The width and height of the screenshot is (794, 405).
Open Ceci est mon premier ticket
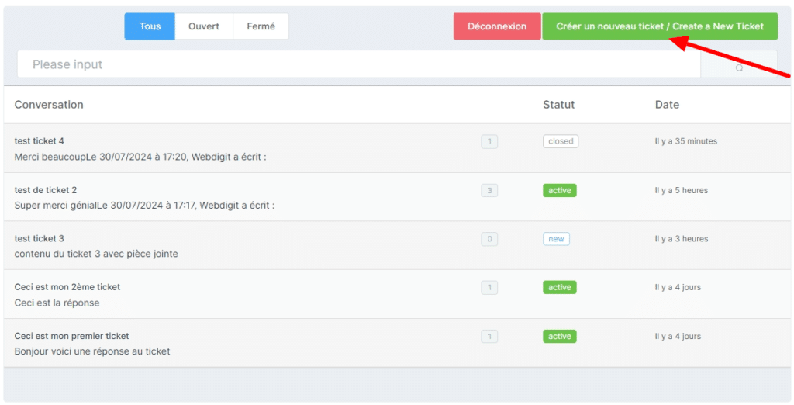pyautogui.click(x=71, y=336)
